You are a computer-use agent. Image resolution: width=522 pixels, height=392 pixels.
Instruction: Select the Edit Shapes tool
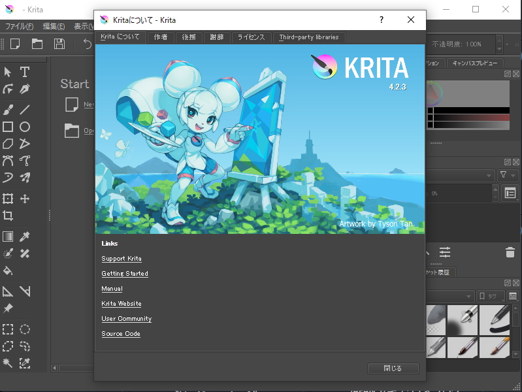(x=8, y=89)
